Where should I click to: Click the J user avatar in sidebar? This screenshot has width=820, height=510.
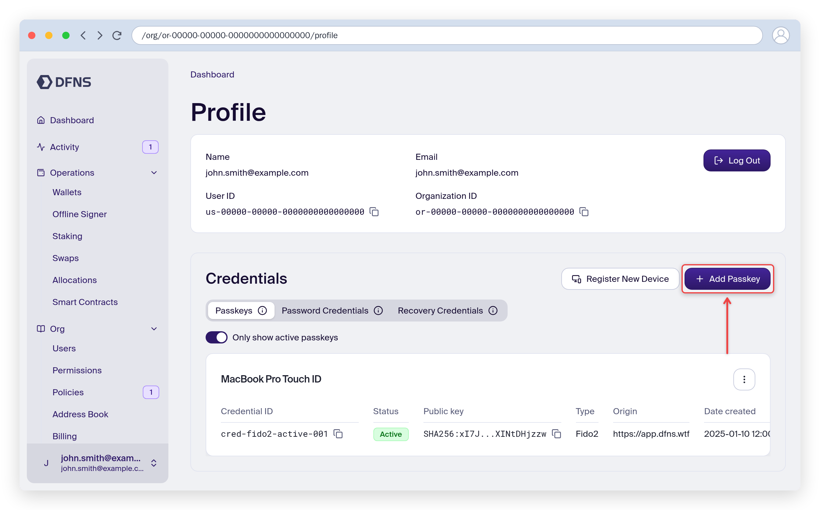tap(46, 463)
